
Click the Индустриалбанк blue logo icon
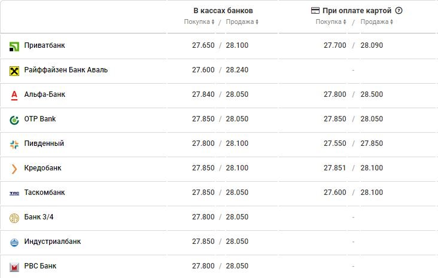(14, 243)
